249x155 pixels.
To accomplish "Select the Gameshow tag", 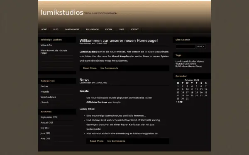I will point(190,64).
